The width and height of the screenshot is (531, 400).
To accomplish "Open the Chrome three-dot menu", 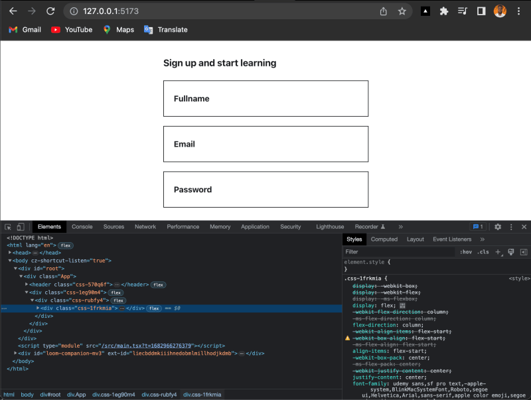I will pos(518,11).
